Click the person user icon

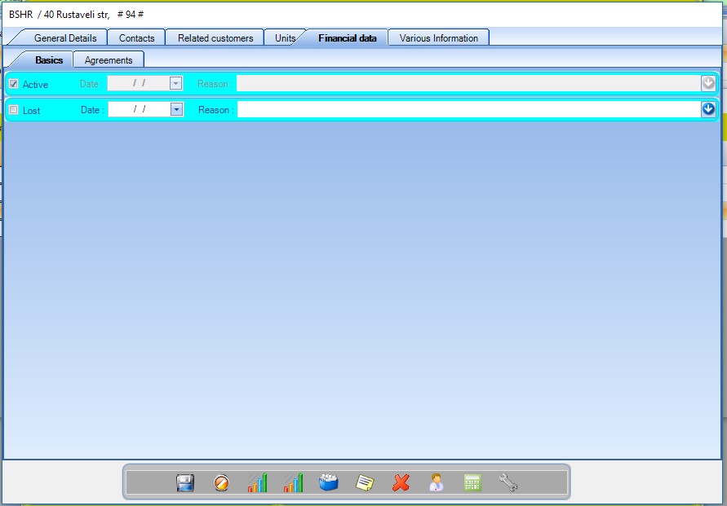pyautogui.click(x=437, y=483)
